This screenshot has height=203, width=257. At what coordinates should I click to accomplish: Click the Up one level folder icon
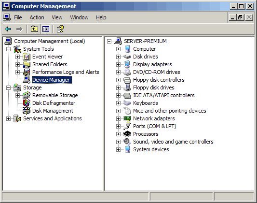34,29
